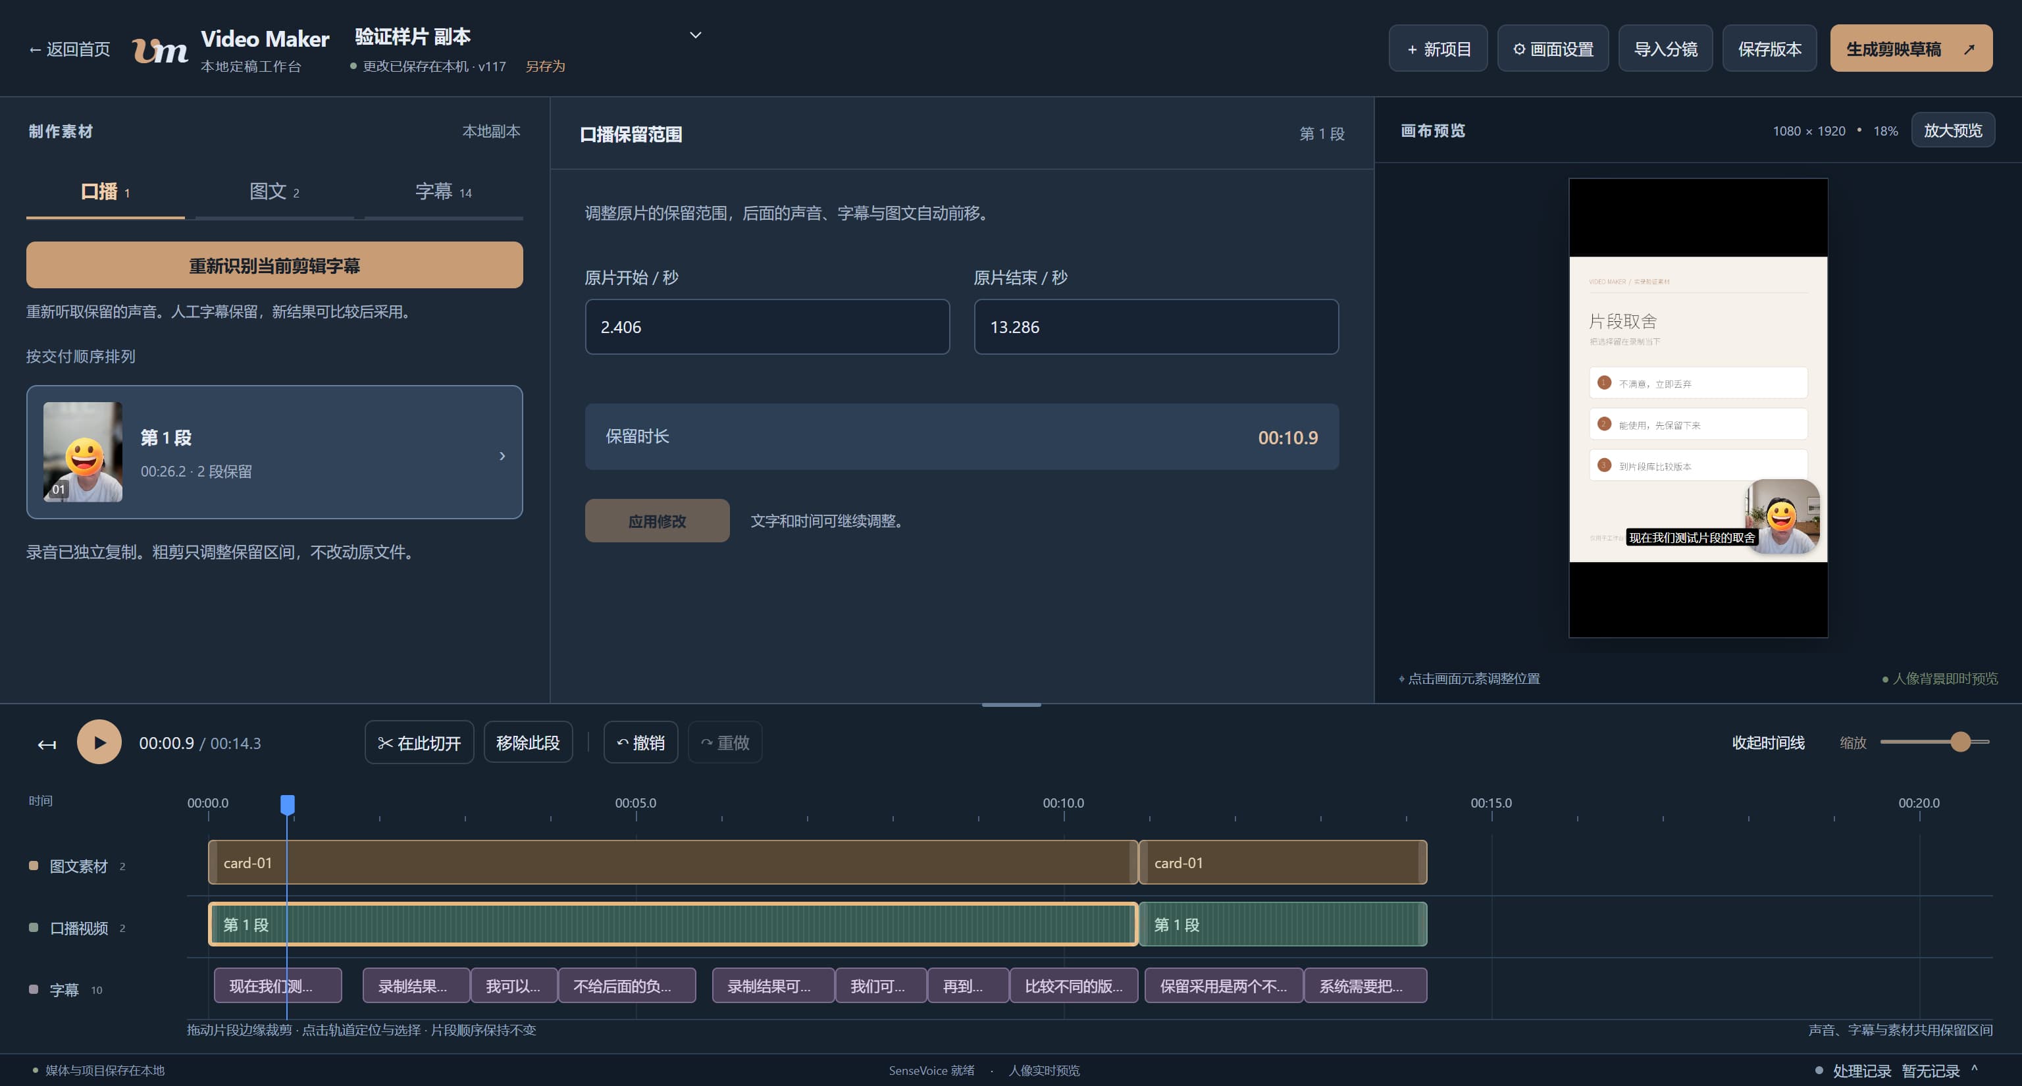The height and width of the screenshot is (1086, 2022).
Task: Click the 原片结束 input field
Action: tap(1156, 326)
